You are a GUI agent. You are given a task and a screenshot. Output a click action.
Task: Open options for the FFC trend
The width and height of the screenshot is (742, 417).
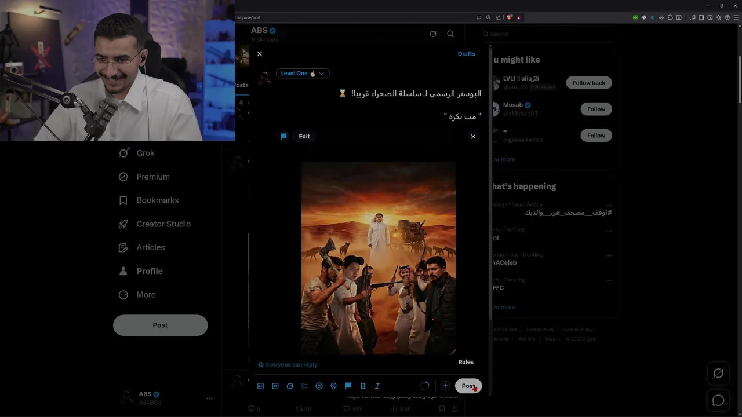coord(609,280)
